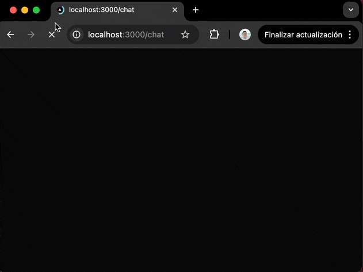The image size is (363, 272).
Task: Go back to the previous page
Action: pyautogui.click(x=10, y=35)
